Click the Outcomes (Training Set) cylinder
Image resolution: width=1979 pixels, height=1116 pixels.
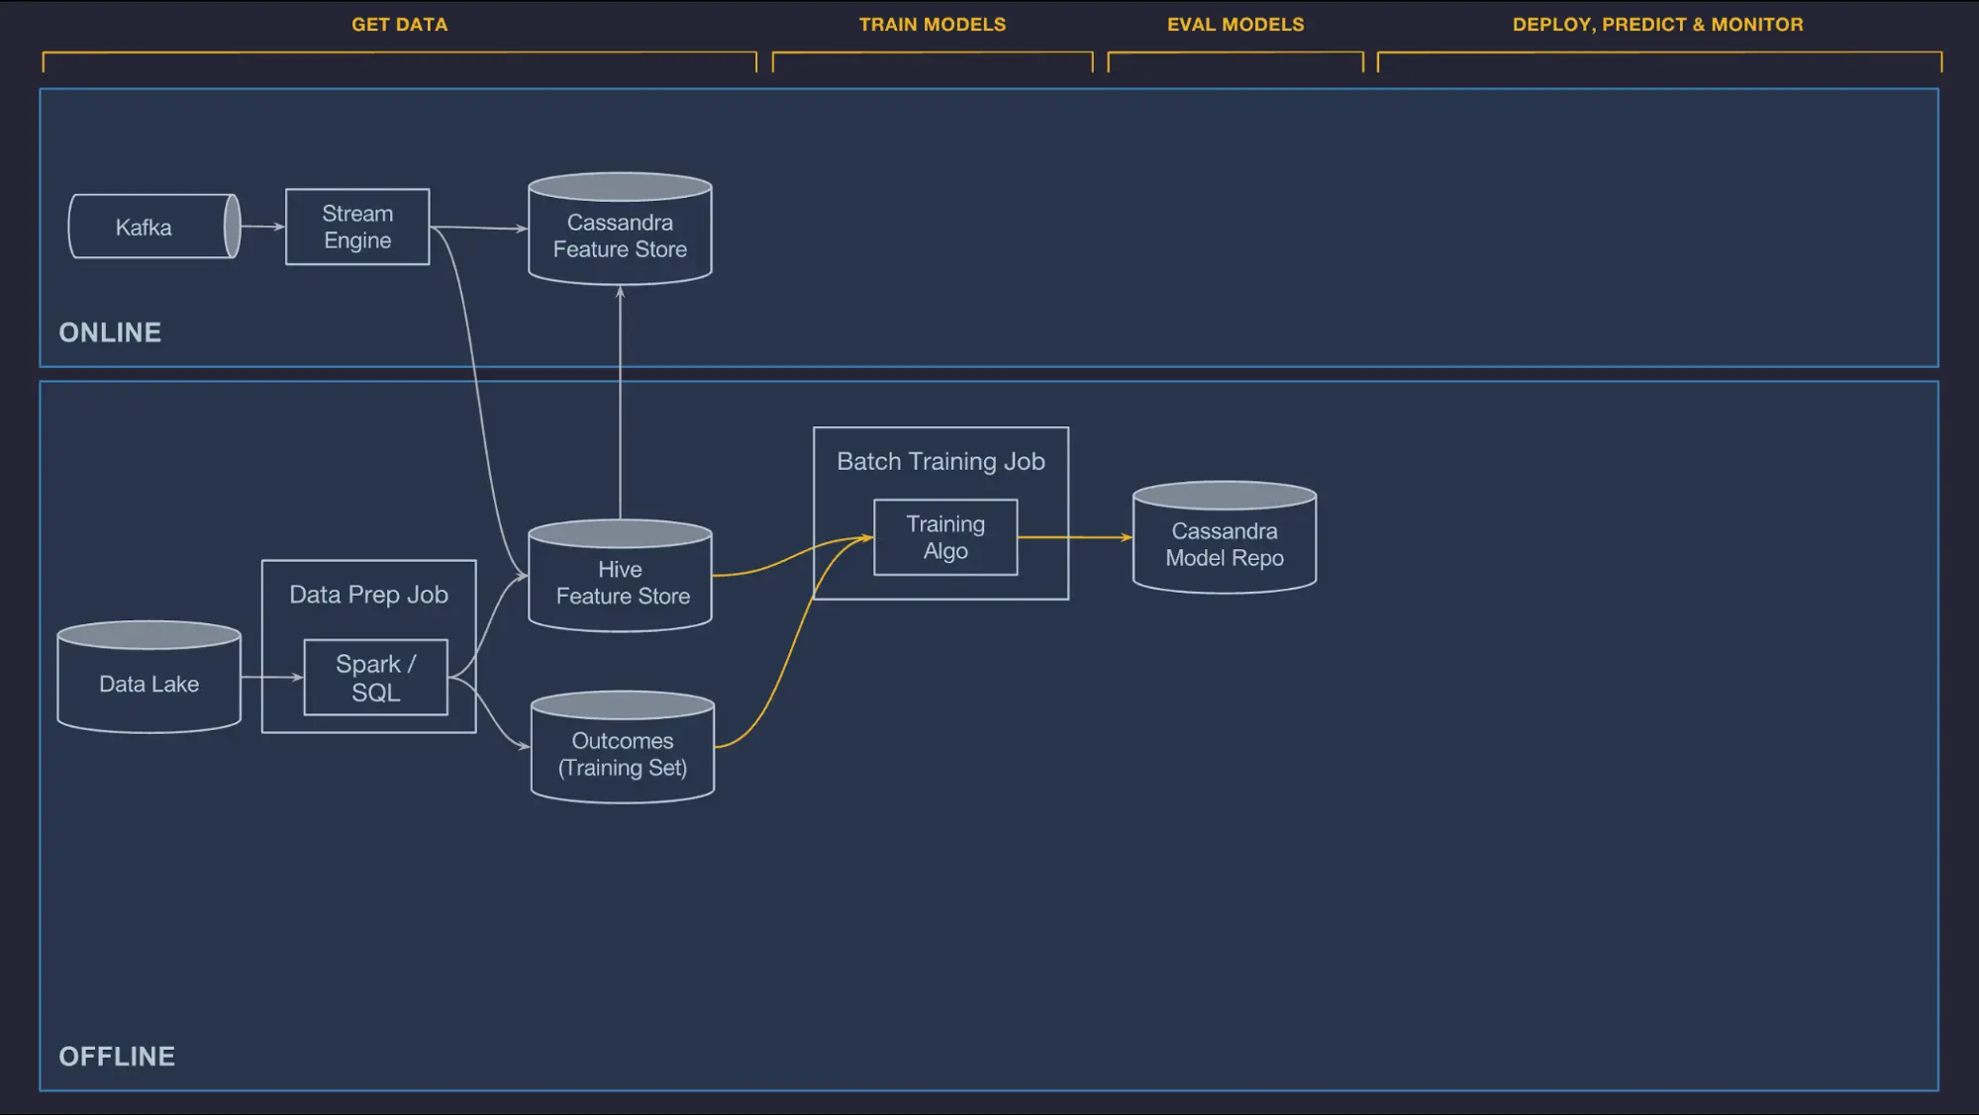click(x=622, y=754)
